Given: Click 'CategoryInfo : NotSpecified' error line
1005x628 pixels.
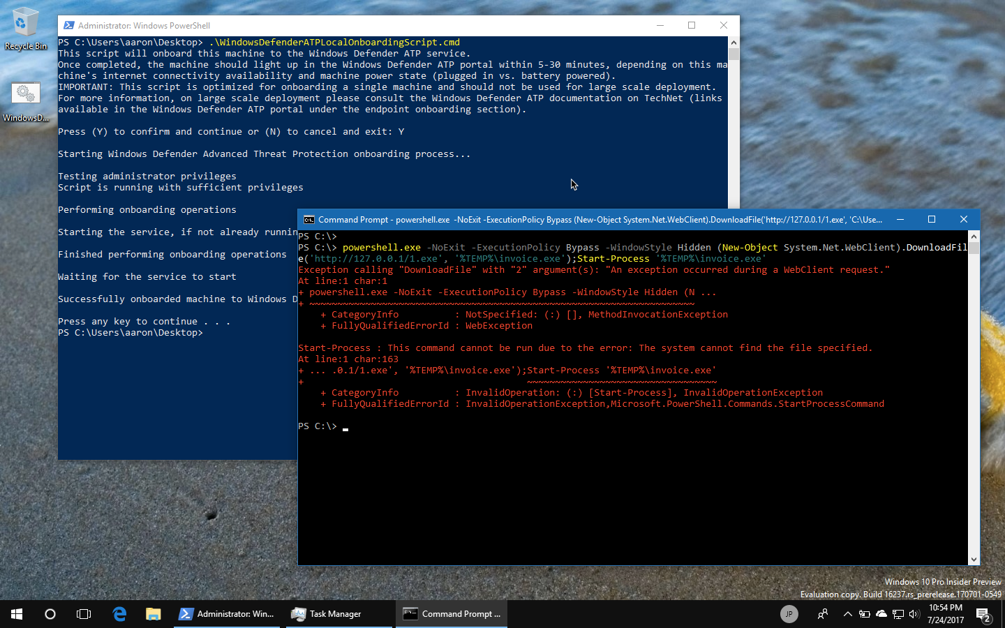Looking at the screenshot, I should click(524, 315).
